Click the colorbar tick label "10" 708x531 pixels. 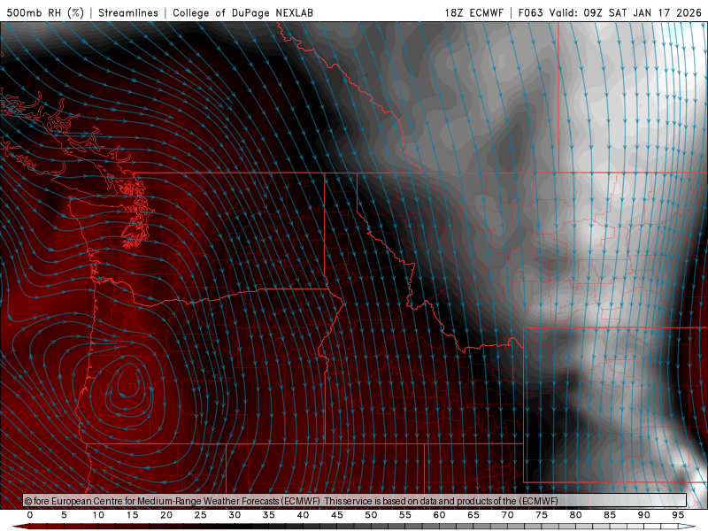[x=98, y=515]
